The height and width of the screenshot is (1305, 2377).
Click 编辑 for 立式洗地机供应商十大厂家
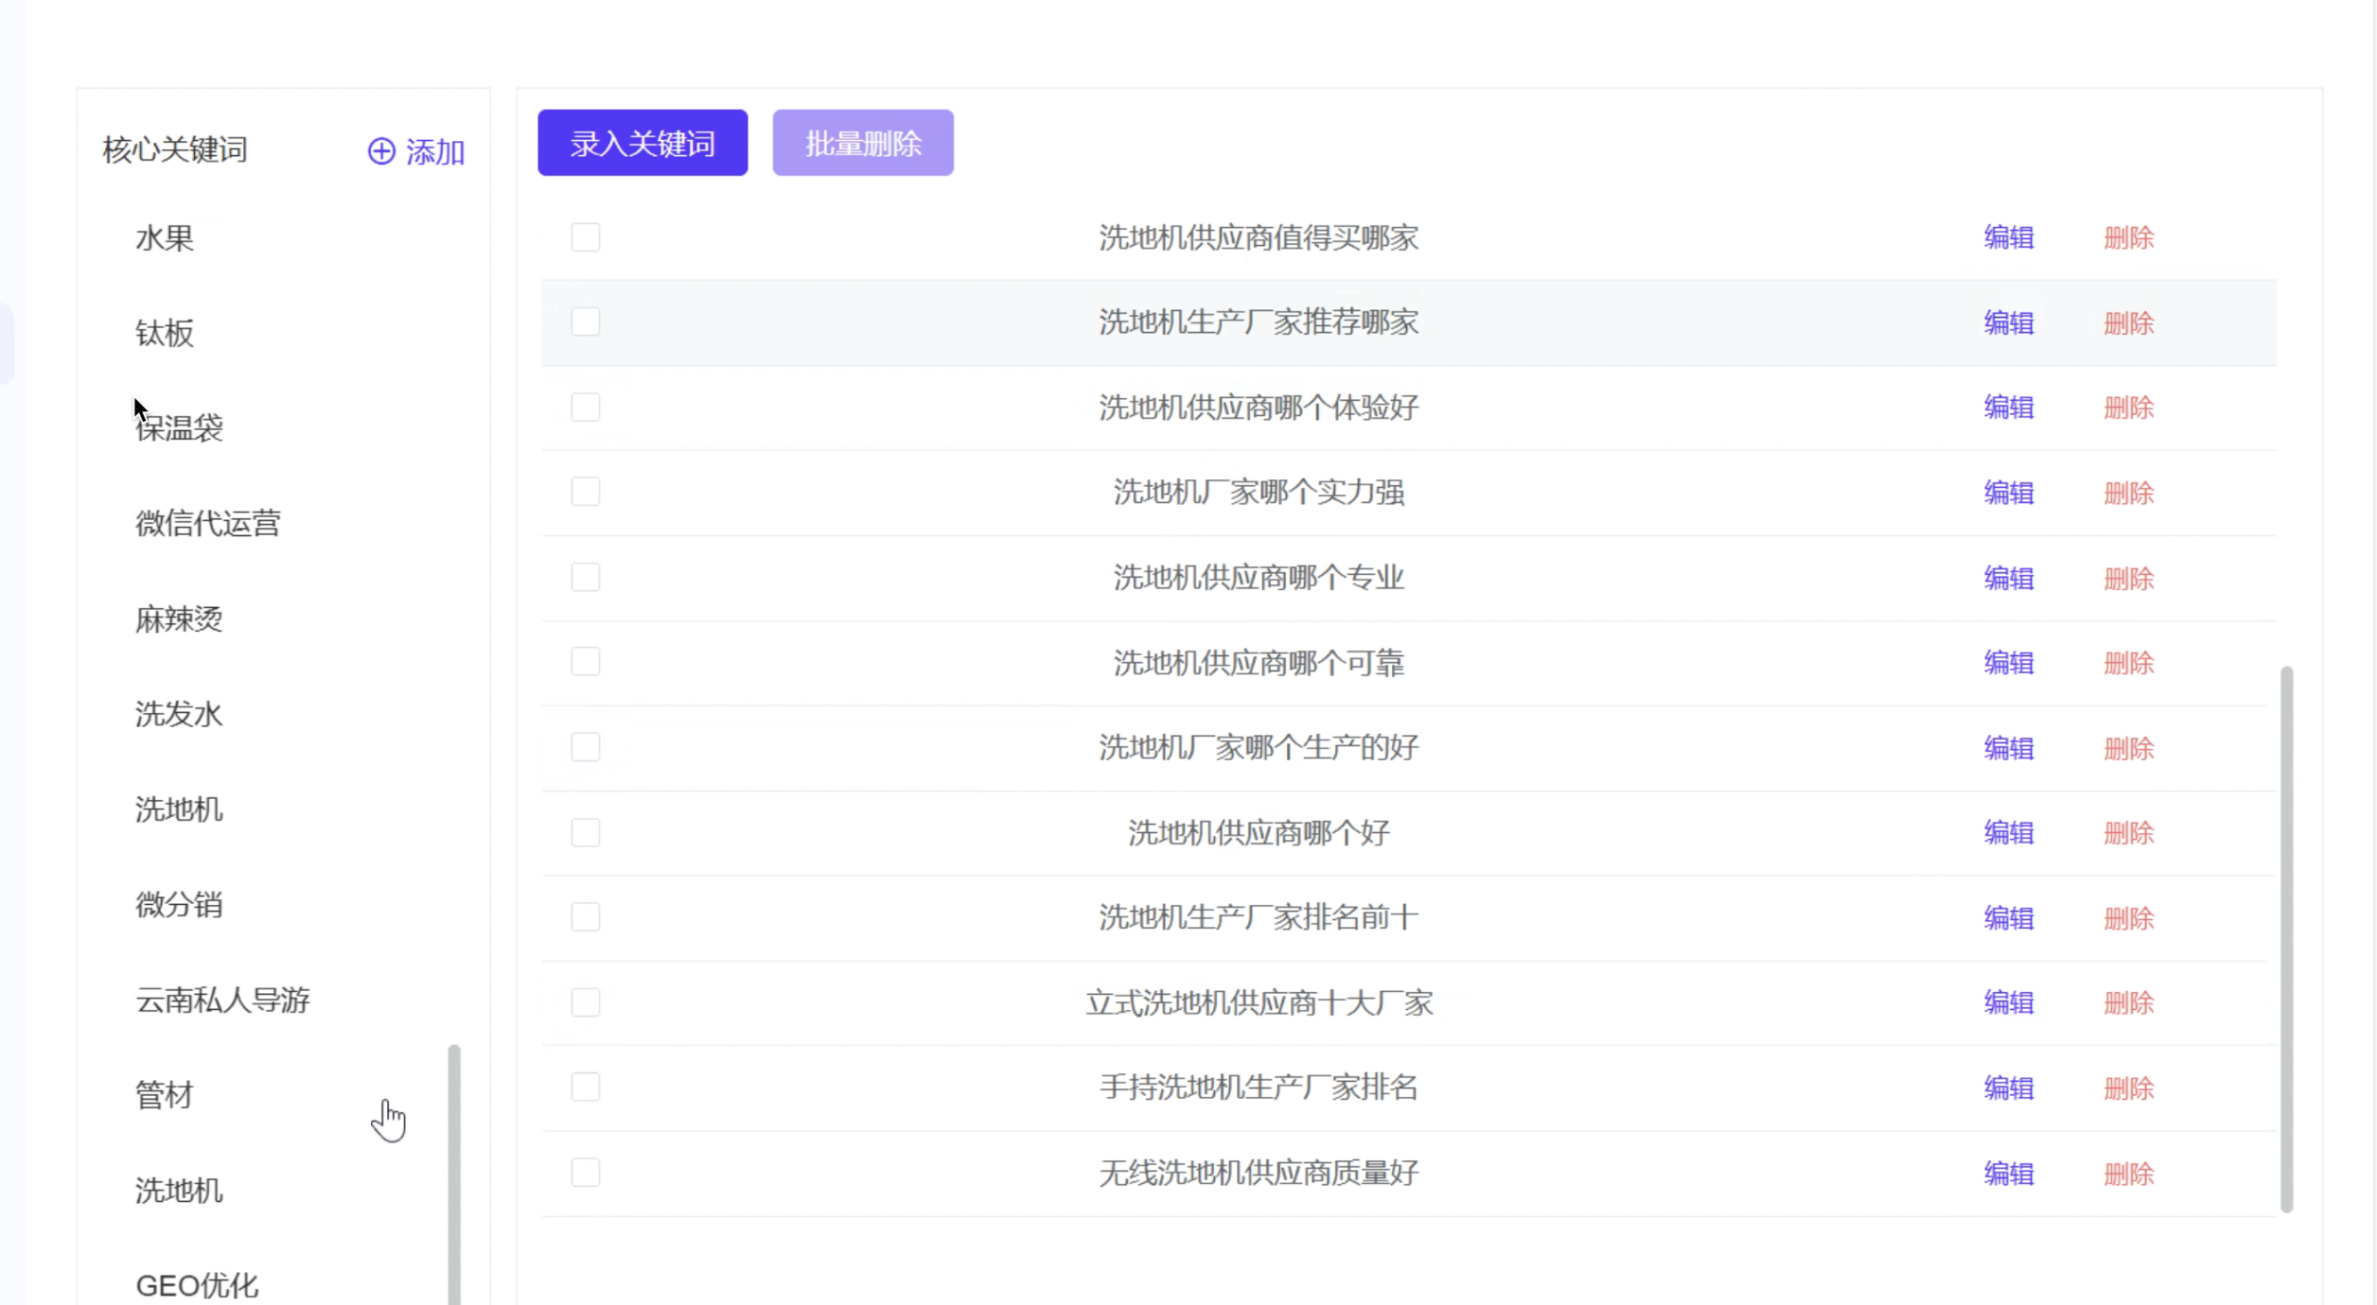tap(2008, 1002)
